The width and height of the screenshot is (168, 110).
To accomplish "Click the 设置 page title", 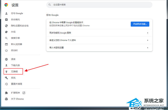I will 15,5.
